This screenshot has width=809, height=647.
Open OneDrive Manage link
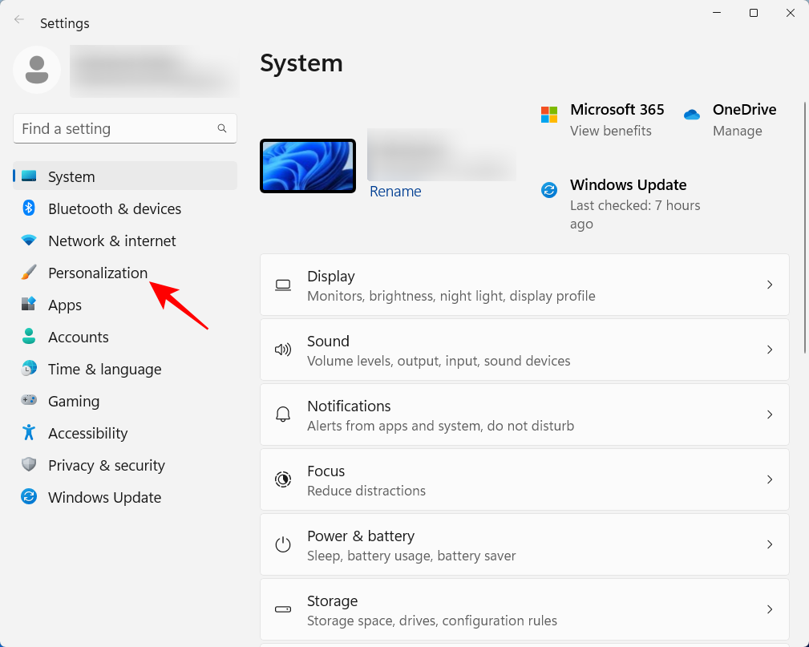coord(738,130)
